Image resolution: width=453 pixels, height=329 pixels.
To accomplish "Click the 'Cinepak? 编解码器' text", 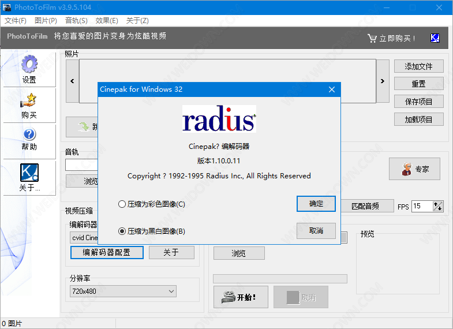I will (x=219, y=147).
